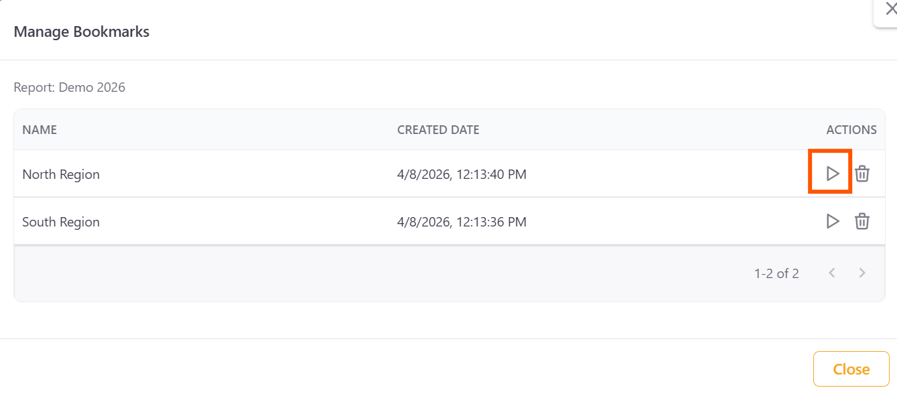
Task: Click the '1-2 of 2' pagination text
Action: (x=776, y=273)
